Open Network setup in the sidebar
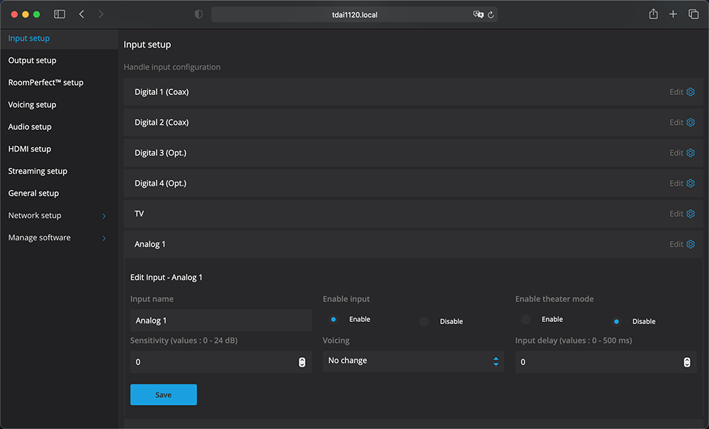The width and height of the screenshot is (709, 429). 35,216
